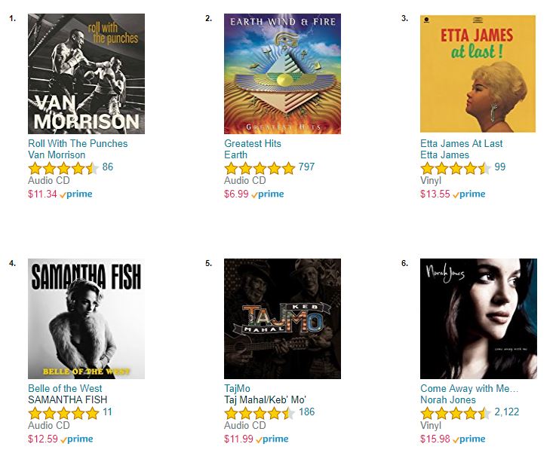Click the prime badge beside $11.34

(76, 194)
